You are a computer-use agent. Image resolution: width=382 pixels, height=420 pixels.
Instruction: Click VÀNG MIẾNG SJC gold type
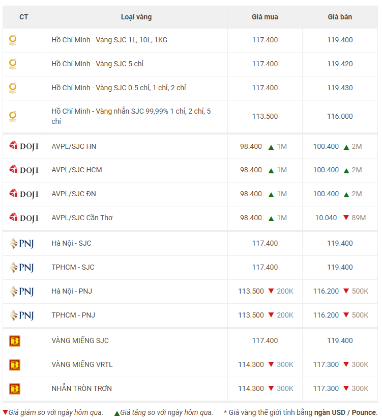click(x=80, y=340)
